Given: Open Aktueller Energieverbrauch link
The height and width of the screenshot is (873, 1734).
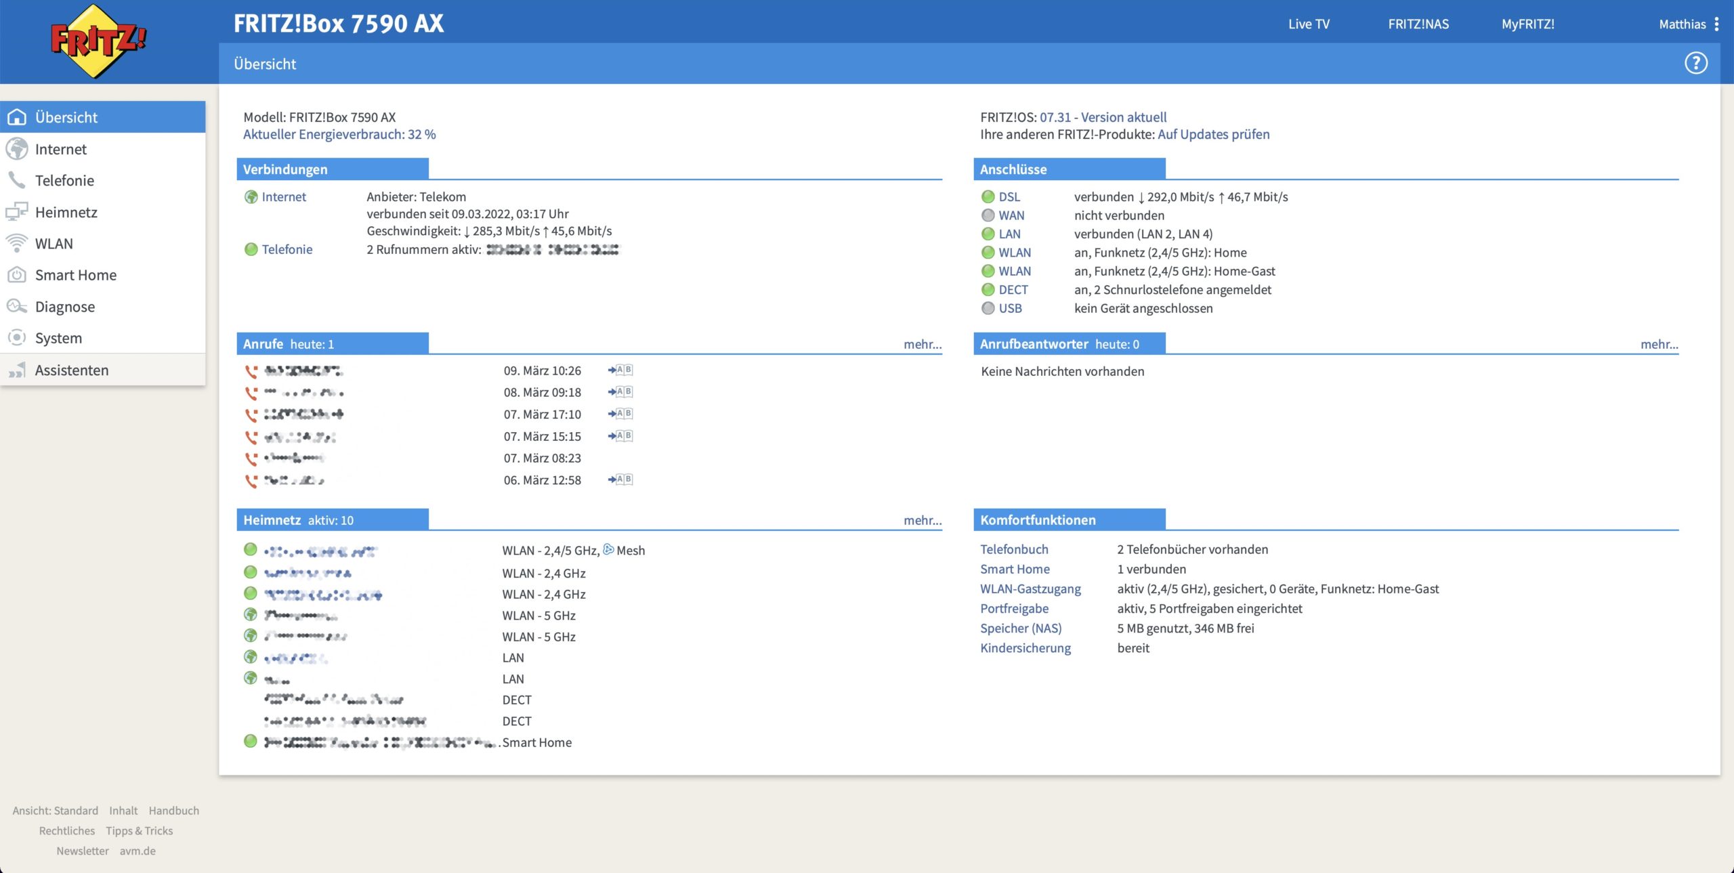Looking at the screenshot, I should [x=339, y=134].
